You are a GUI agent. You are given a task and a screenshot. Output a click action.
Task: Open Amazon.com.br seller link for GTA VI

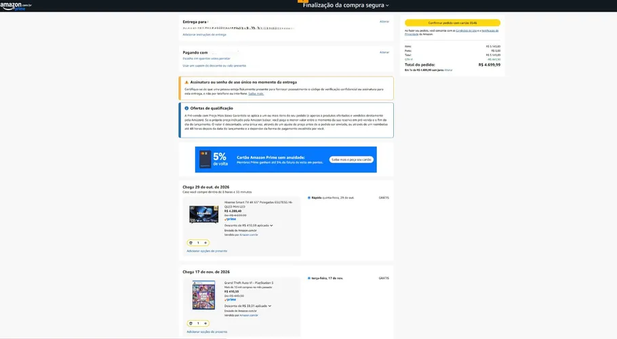[x=249, y=315]
